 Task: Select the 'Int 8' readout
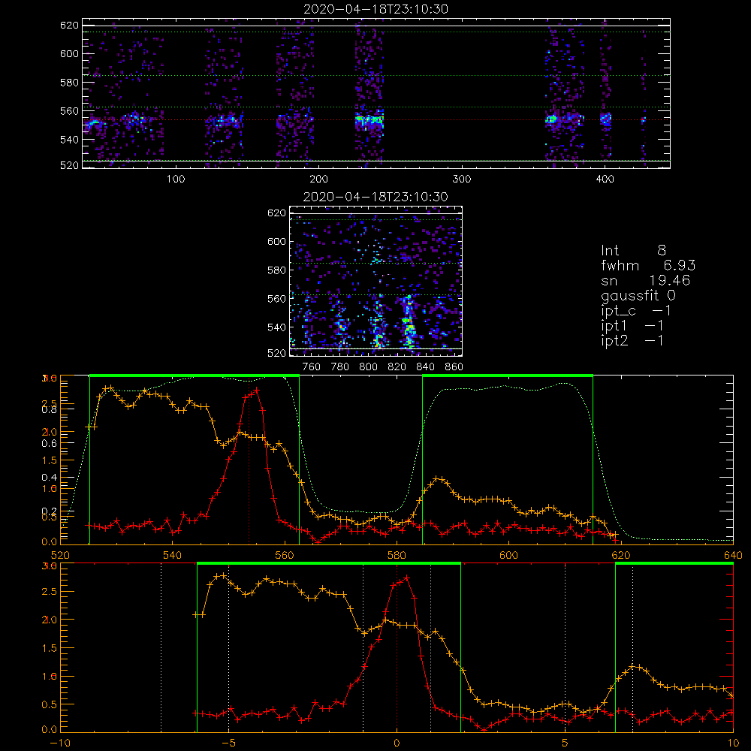coord(633,250)
